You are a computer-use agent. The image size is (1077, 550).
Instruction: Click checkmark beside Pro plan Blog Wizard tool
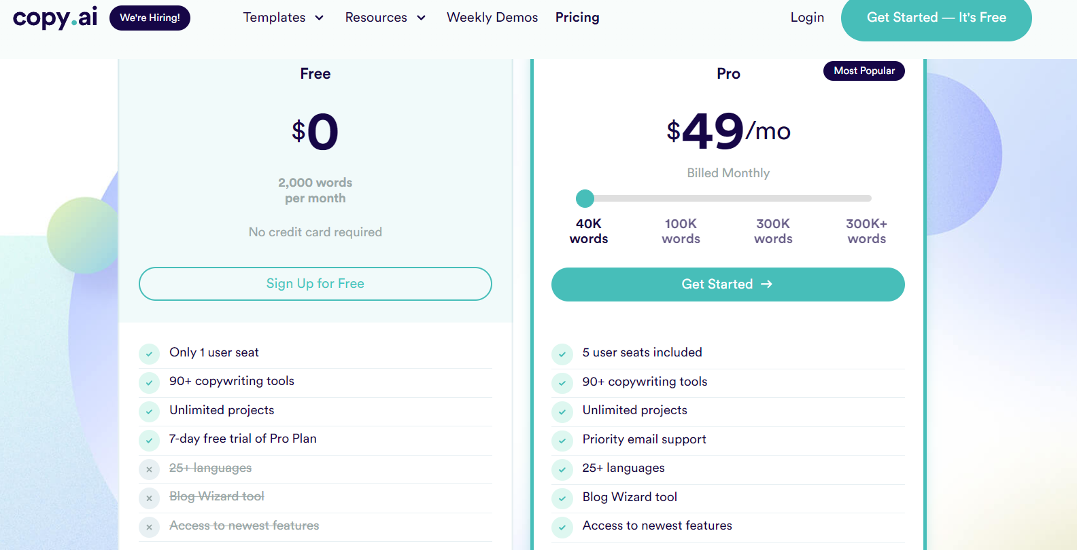(x=562, y=498)
